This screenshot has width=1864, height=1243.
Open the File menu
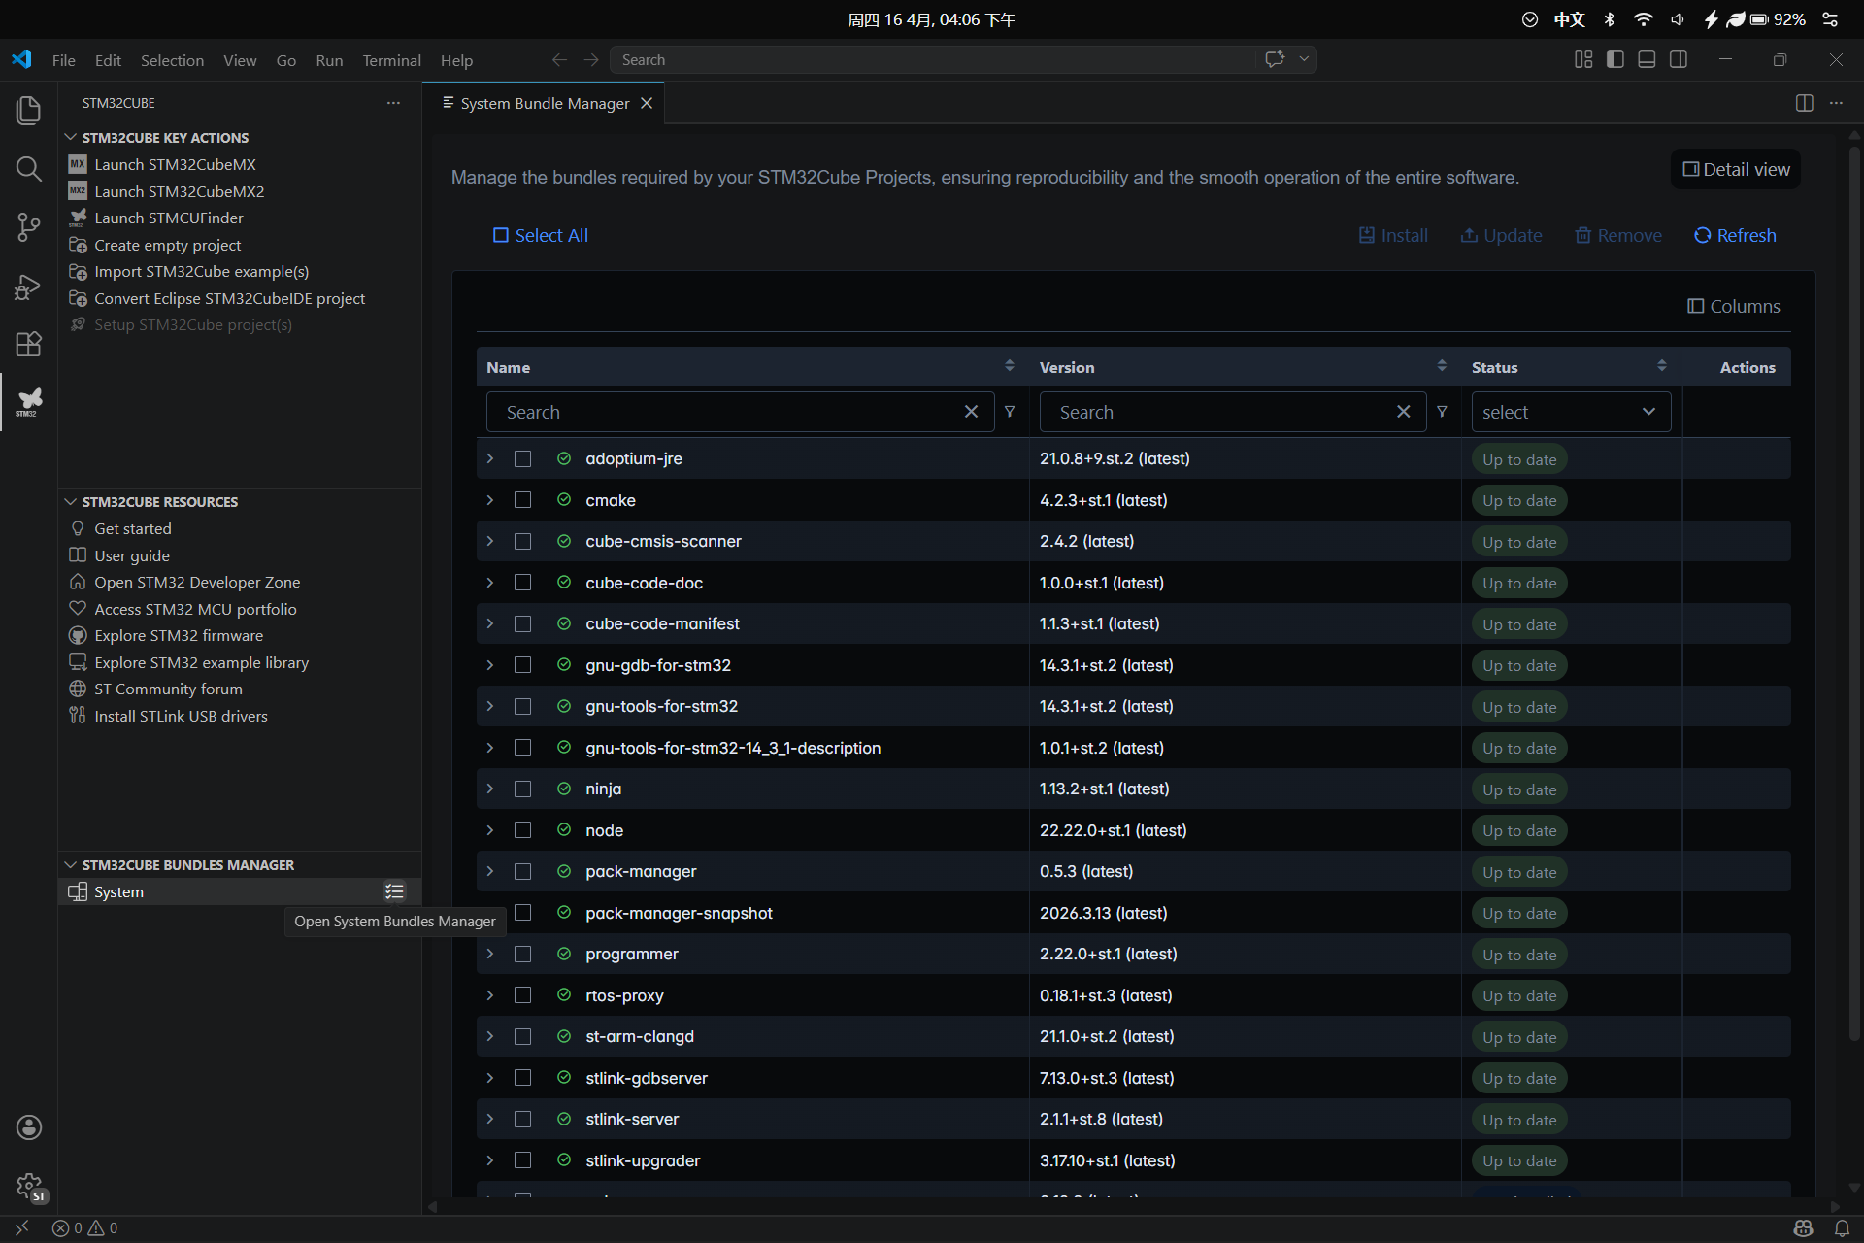63,60
